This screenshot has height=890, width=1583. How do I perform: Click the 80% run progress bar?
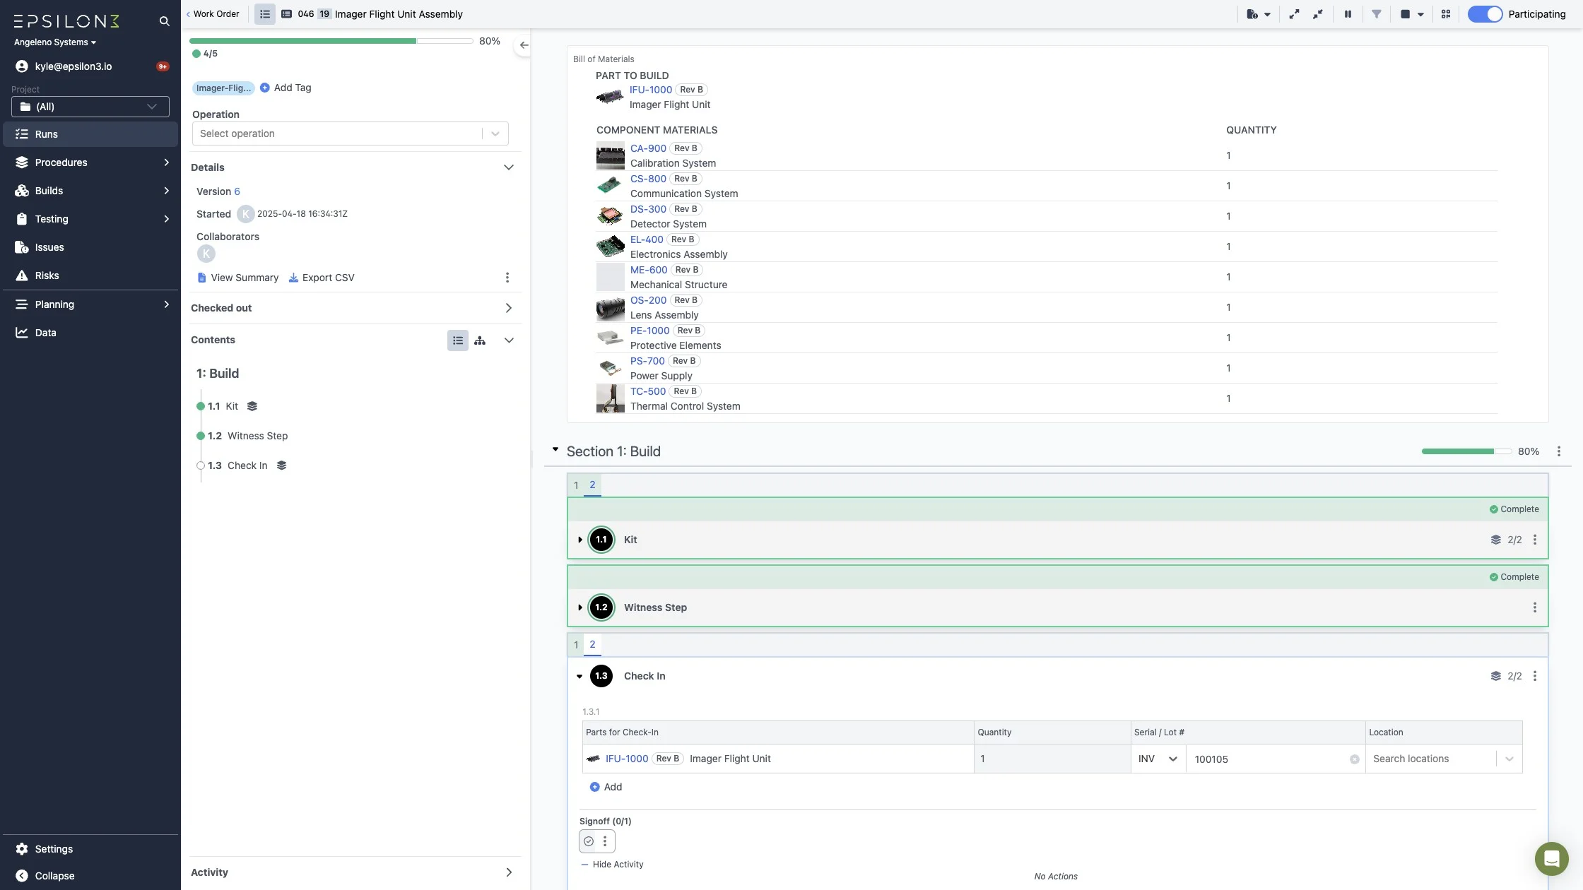[331, 41]
